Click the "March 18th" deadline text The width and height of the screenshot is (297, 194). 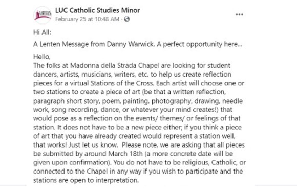125,154
